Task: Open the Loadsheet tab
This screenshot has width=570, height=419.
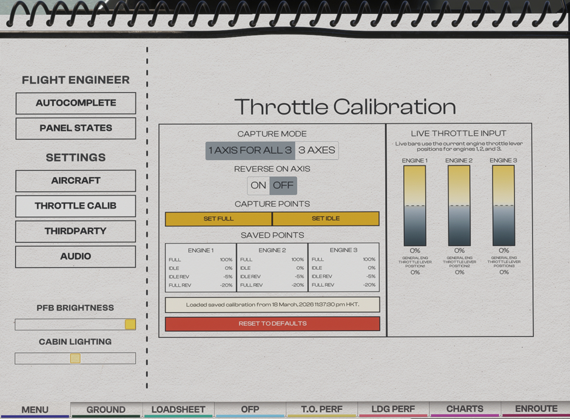Action: click(x=178, y=410)
